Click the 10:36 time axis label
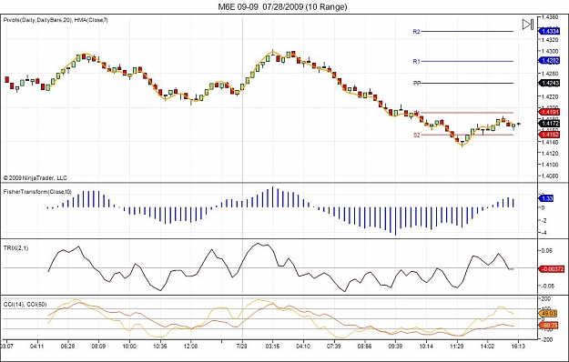Screen dimensions: 569x362 [x=160, y=346]
